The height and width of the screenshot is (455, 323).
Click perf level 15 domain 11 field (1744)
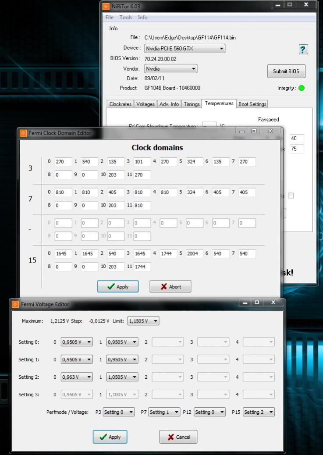[142, 267]
